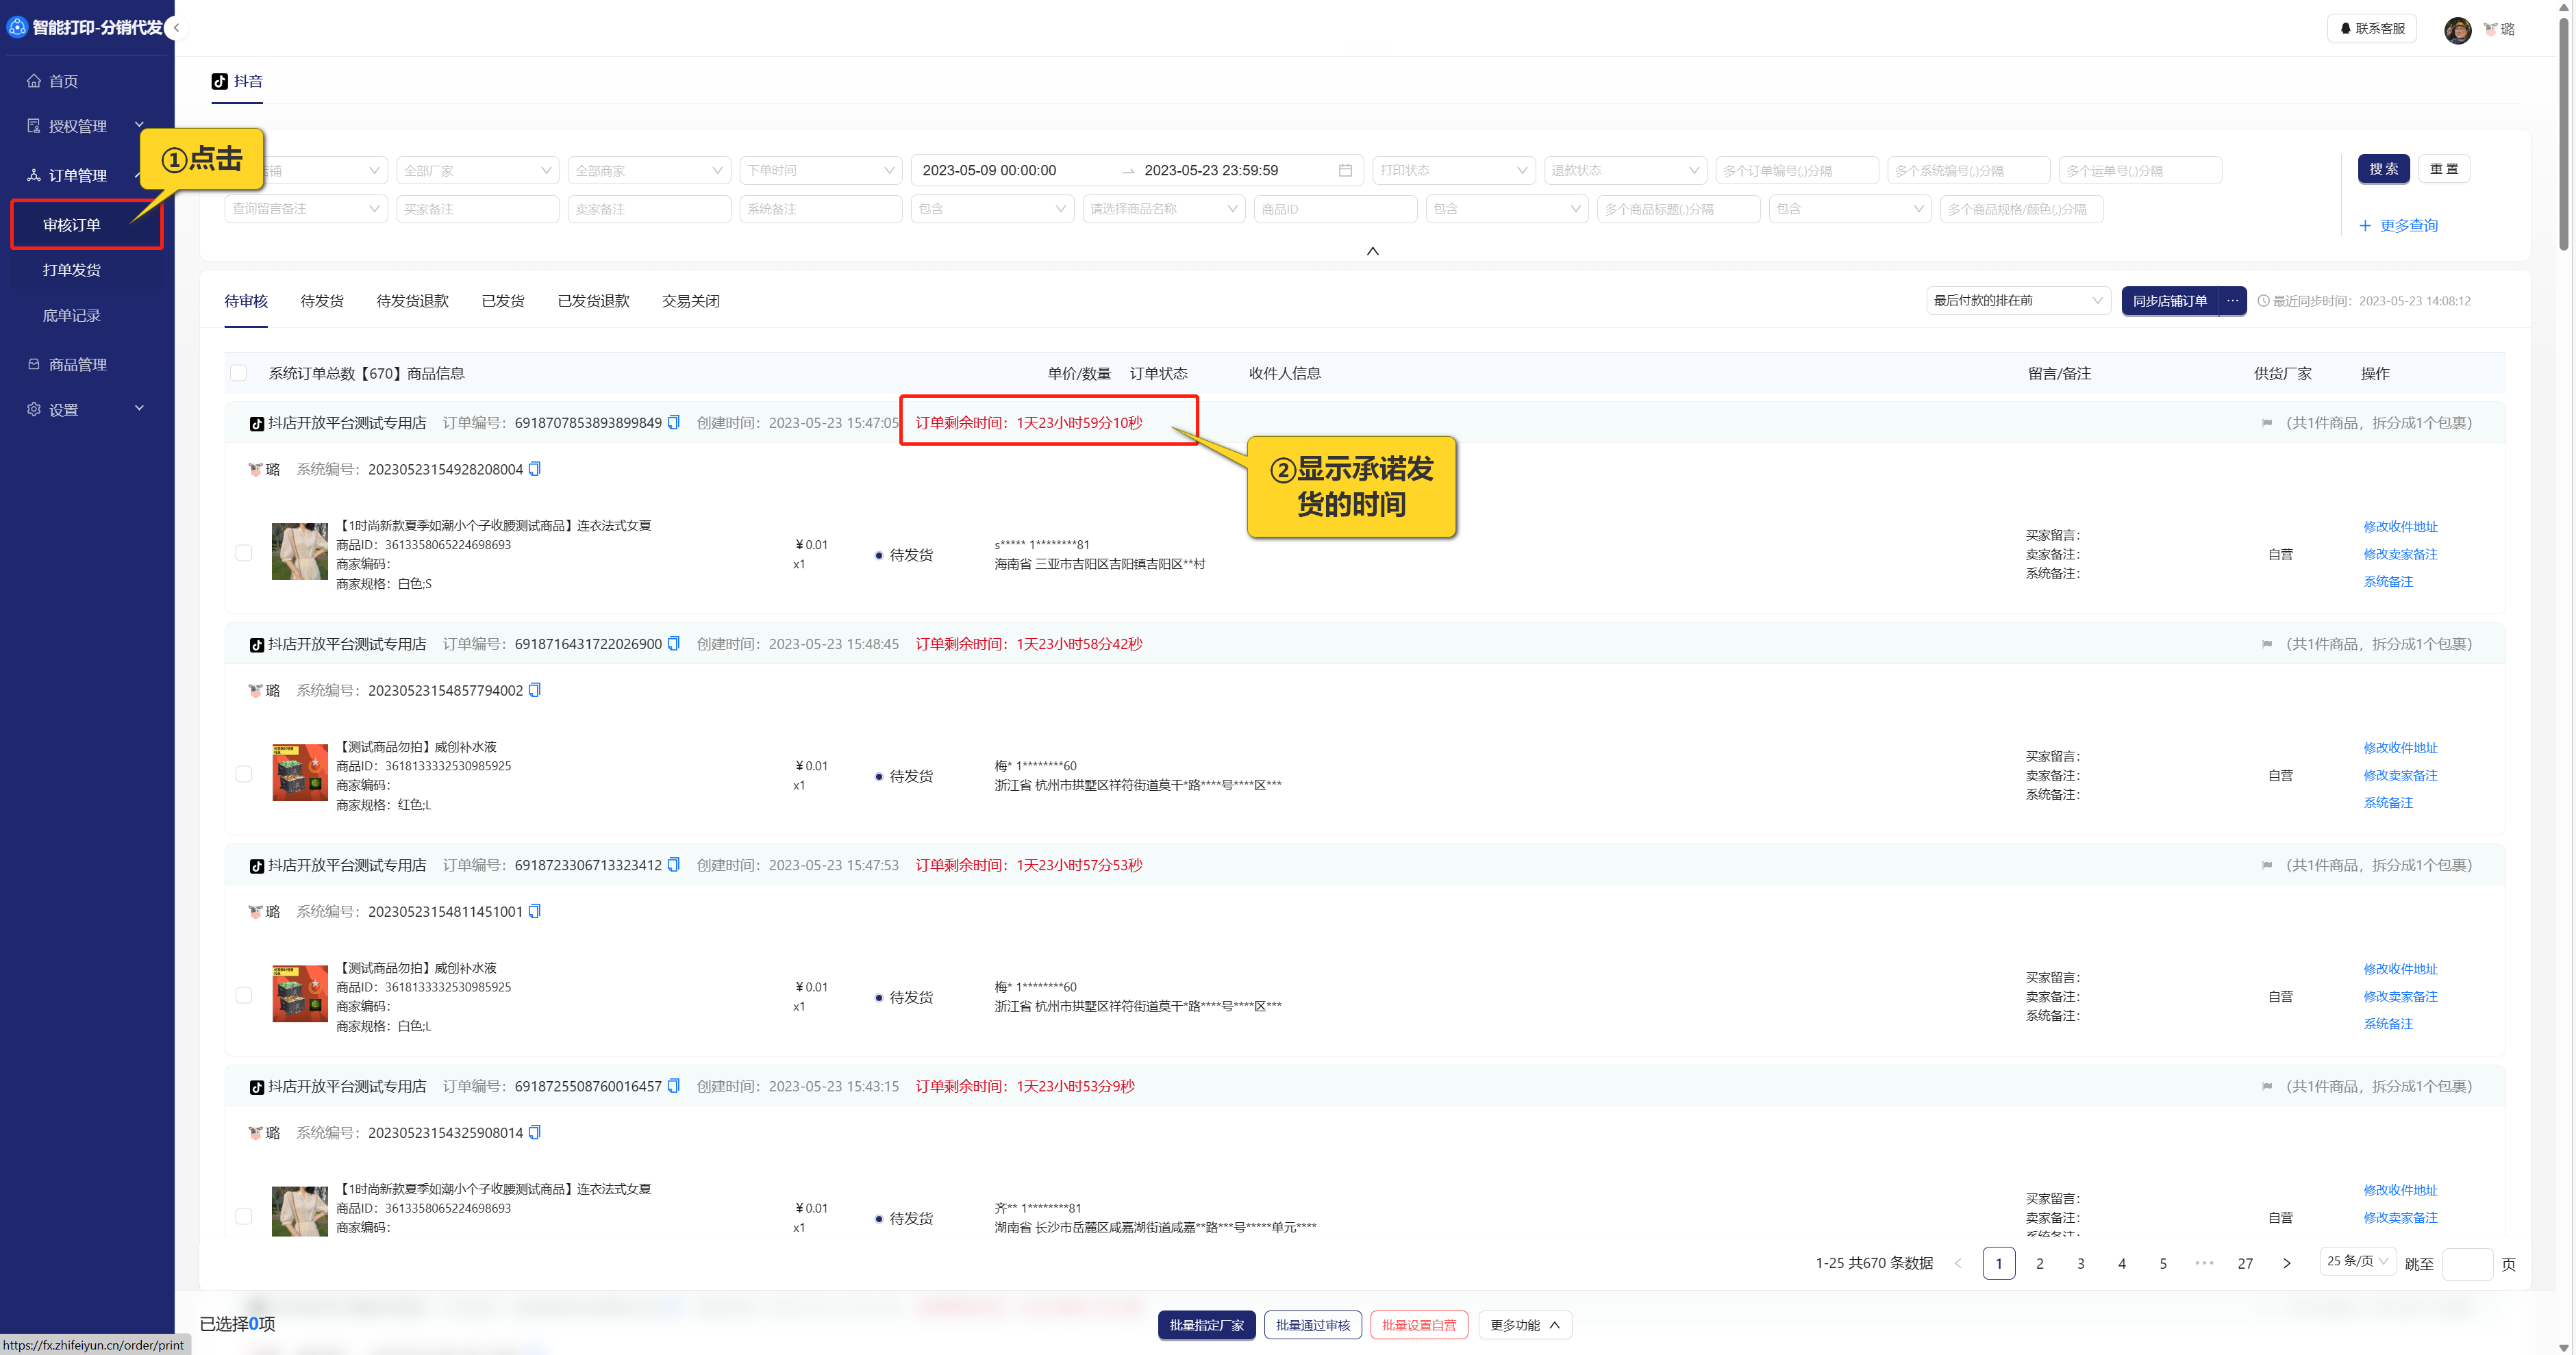Open the 最后付款的排在前 sort dropdown

[2017, 301]
